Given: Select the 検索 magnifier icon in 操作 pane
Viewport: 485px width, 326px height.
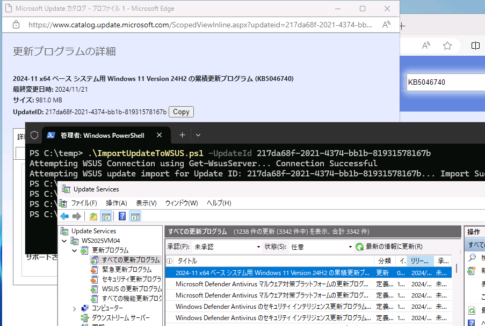Looking at the screenshot, I should click(x=471, y=256).
